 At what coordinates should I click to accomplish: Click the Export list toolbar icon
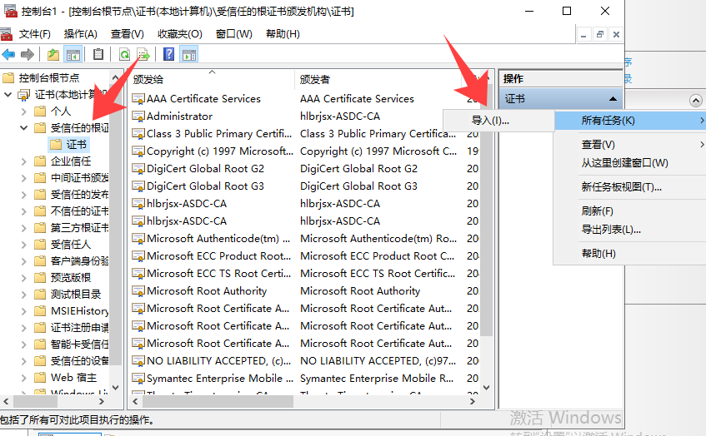coord(143,54)
